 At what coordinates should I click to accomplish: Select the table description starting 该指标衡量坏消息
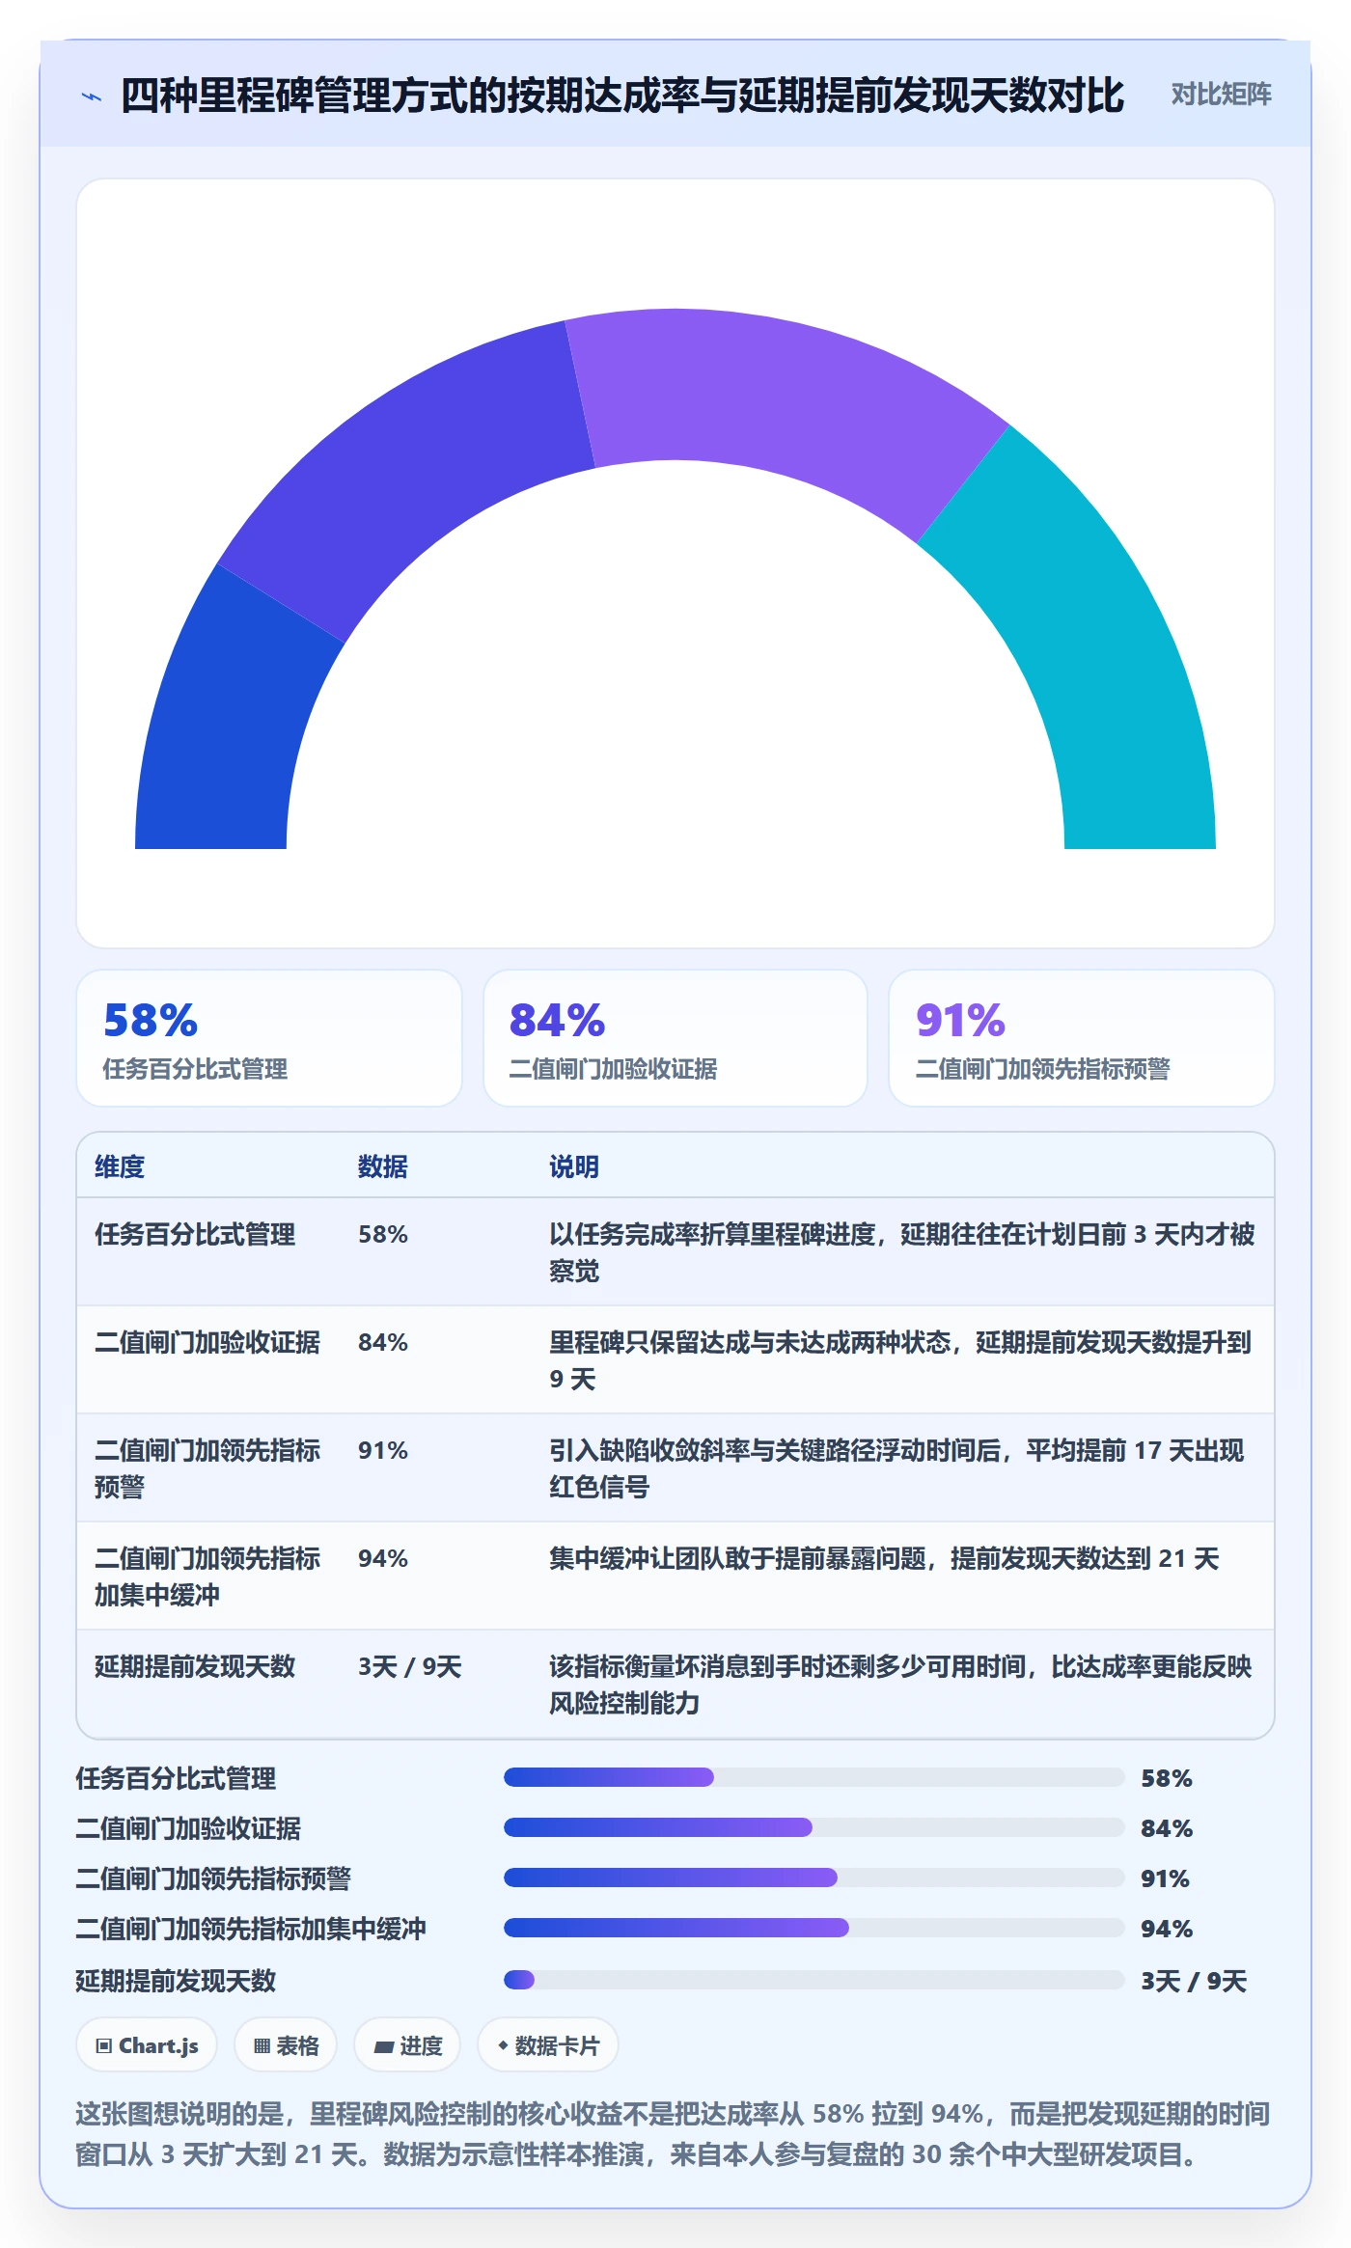coord(900,1685)
